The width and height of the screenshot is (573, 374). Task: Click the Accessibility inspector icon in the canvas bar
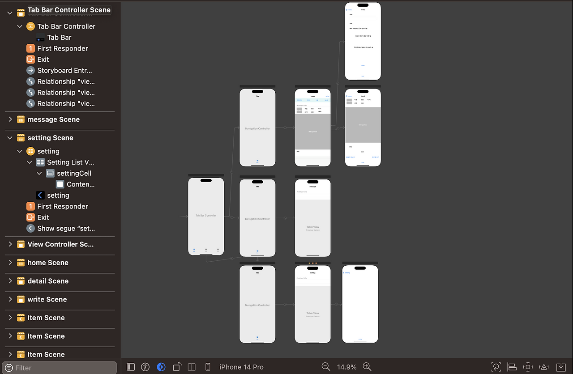coord(145,366)
